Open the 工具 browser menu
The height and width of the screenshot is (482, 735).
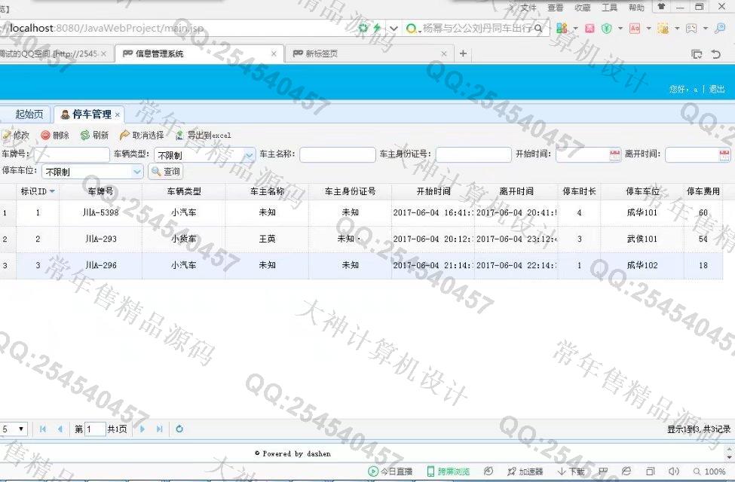(x=609, y=8)
